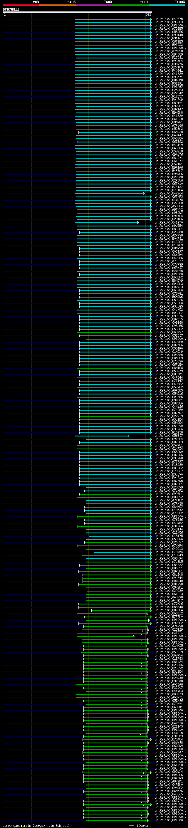The height and width of the screenshot is (828, 188).
Task: Open hit UniRef100_B9GFF3
Action: pyautogui.click(x=169, y=22)
